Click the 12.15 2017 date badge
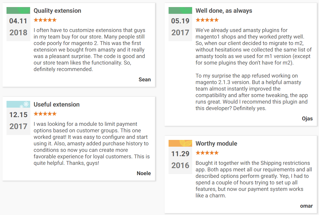Viewport: 319px width, 215px height. pyautogui.click(x=18, y=121)
